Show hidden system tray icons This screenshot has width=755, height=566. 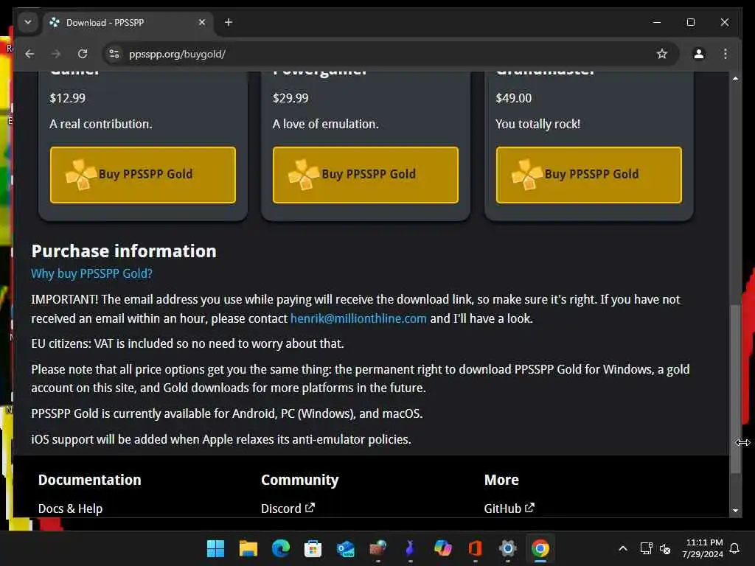coord(622,548)
